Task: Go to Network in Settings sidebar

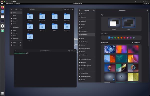Action: (x=87, y=14)
